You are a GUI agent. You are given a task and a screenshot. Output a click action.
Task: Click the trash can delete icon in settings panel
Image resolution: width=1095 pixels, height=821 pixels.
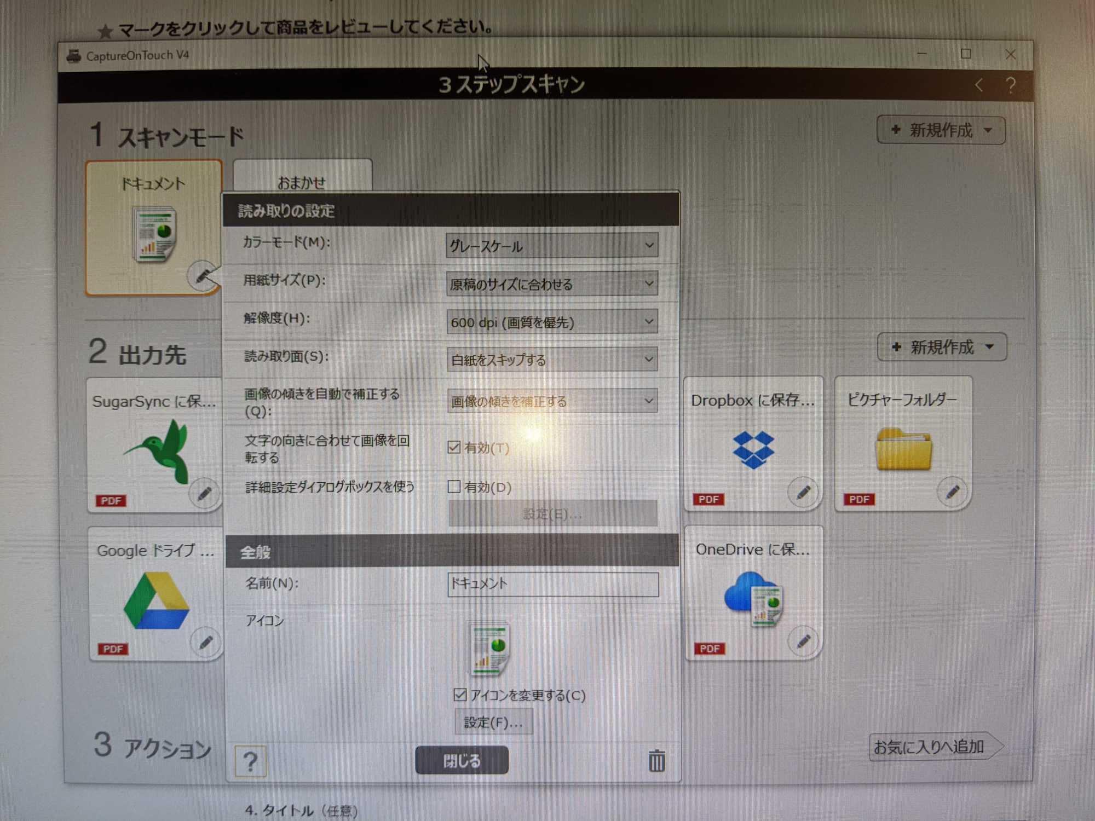tap(656, 761)
